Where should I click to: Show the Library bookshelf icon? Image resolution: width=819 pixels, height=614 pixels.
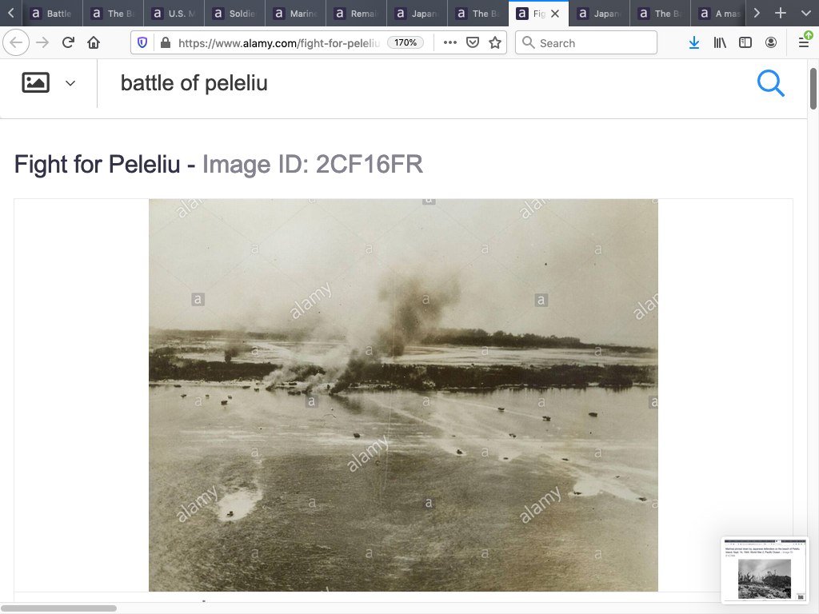coord(720,43)
